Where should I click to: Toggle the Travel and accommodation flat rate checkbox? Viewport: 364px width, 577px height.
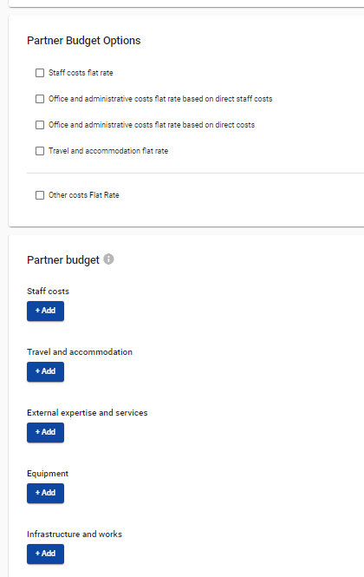pos(40,151)
